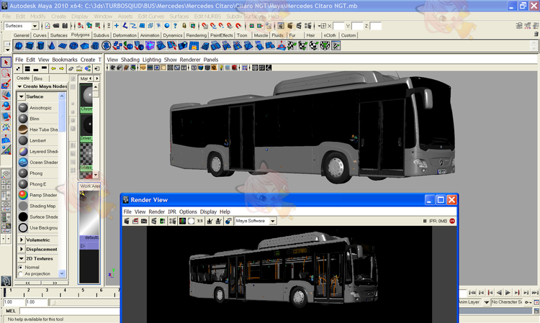Viewport: 540px width, 323px height.
Task: Open the viewport Panels menu
Action: (x=211, y=60)
